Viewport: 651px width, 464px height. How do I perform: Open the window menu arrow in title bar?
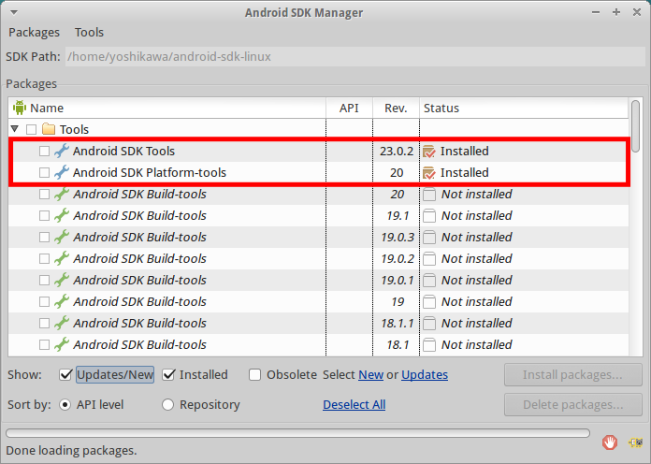14,12
